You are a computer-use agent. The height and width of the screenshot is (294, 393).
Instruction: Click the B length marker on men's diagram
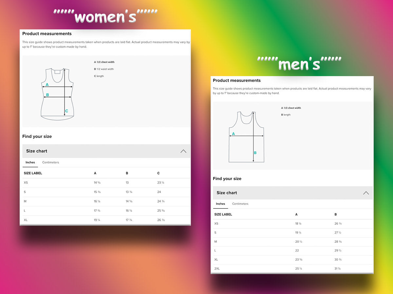[x=255, y=153]
